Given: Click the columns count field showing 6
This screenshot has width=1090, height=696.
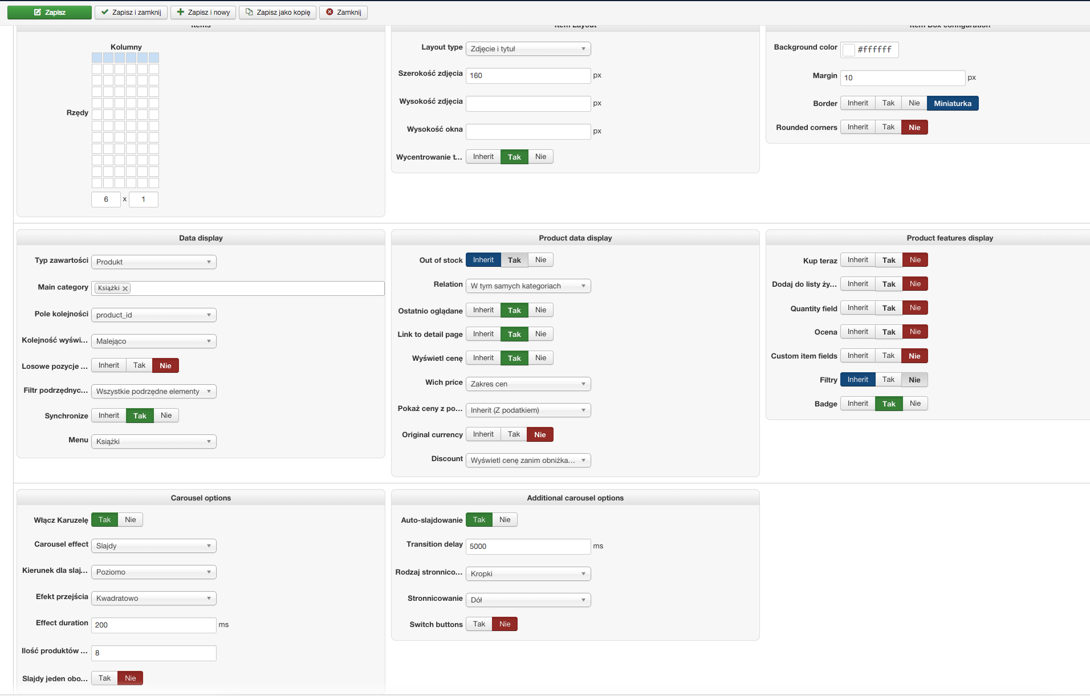Looking at the screenshot, I should (x=106, y=200).
